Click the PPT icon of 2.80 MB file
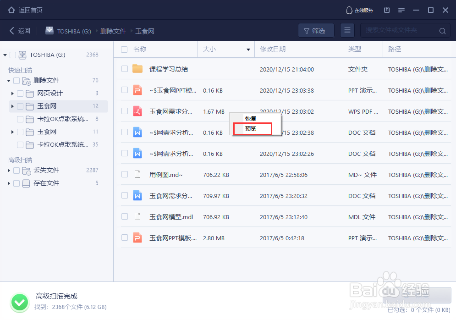Screen dimensions: 456x320 (137, 237)
